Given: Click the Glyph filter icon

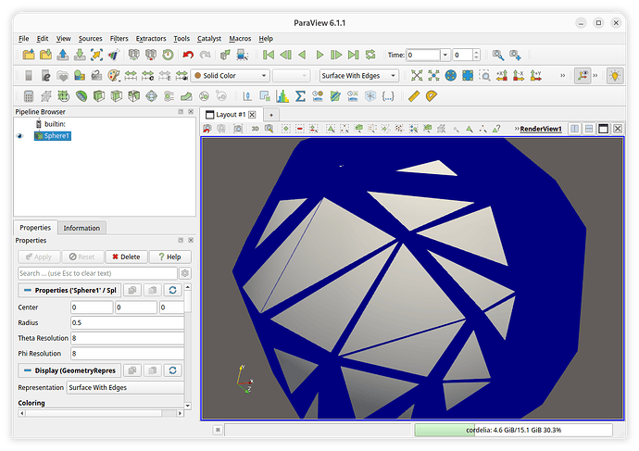Looking at the screenshot, I should point(151,96).
